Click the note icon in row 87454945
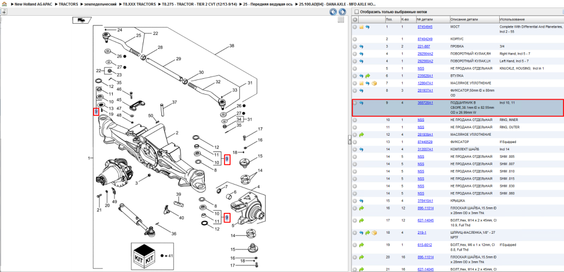 362,27
